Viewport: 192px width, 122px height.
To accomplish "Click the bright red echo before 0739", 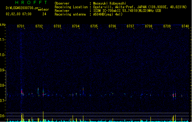I will pos(173,95).
